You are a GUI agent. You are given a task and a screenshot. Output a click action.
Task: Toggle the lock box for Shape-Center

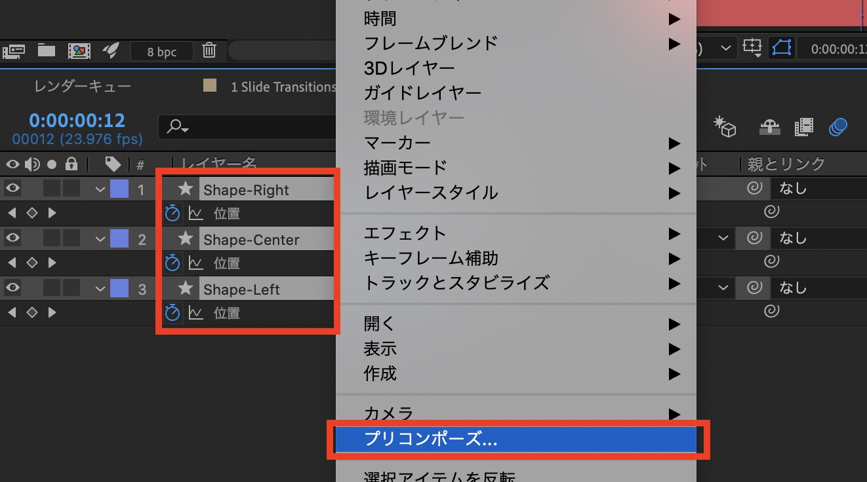71,238
